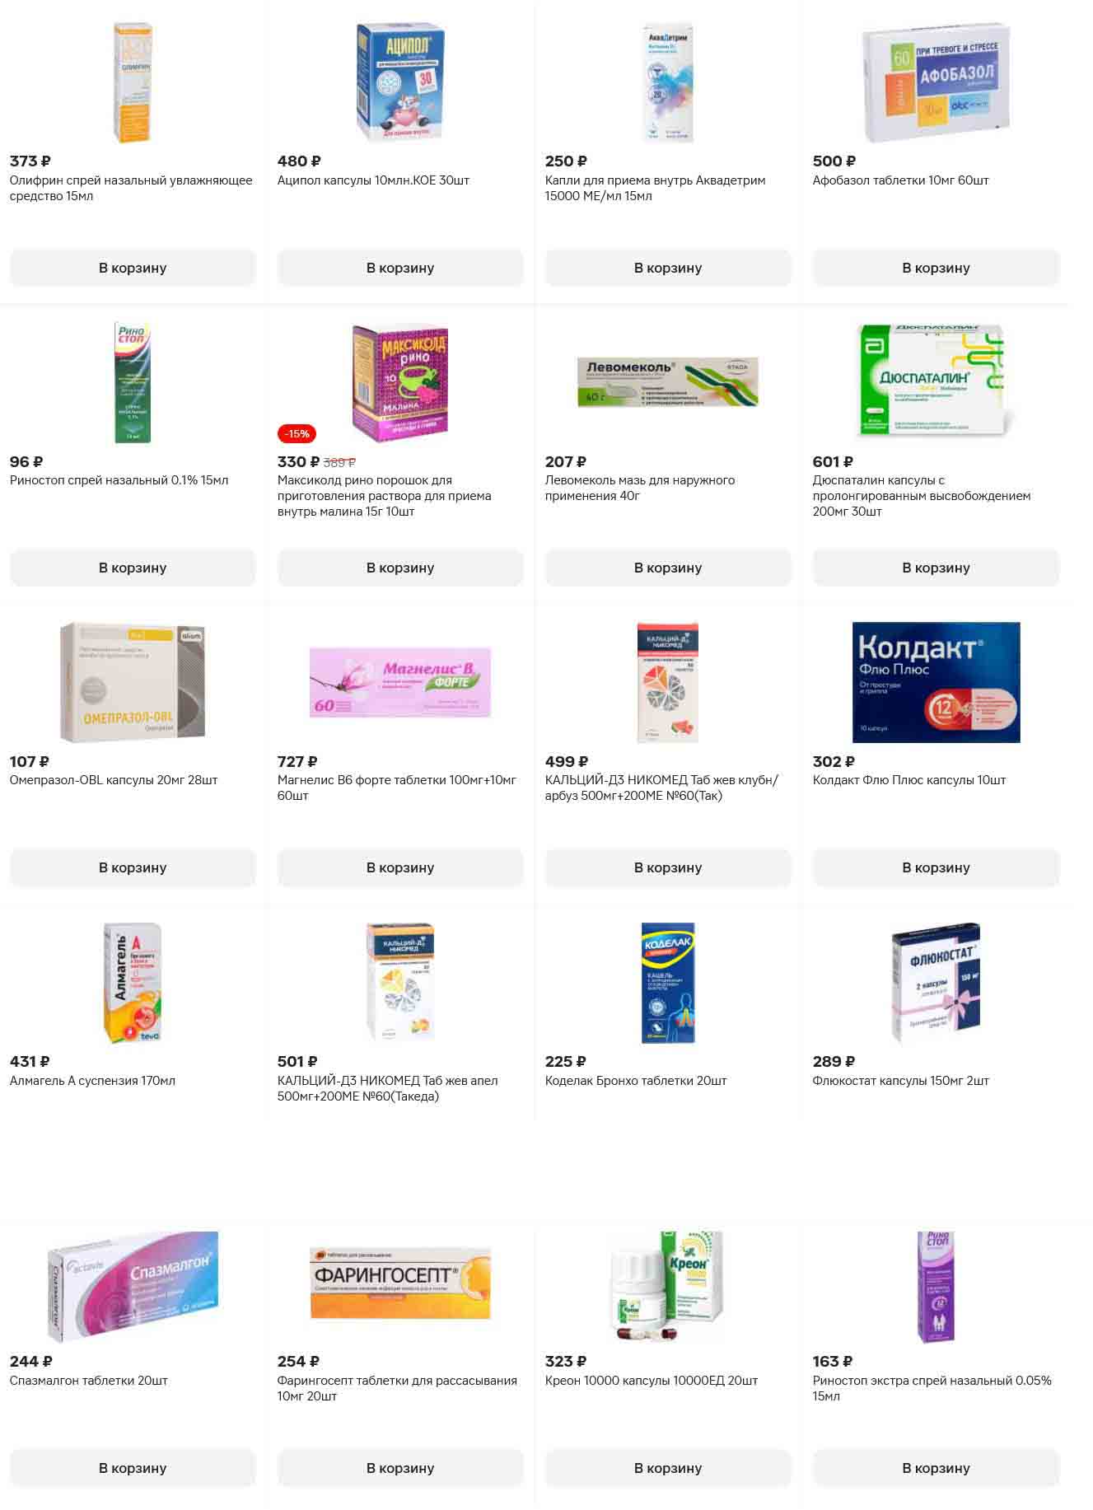View the Фарингосепт tablets product image
Screen dimensions: 1093x1510
tap(400, 1283)
